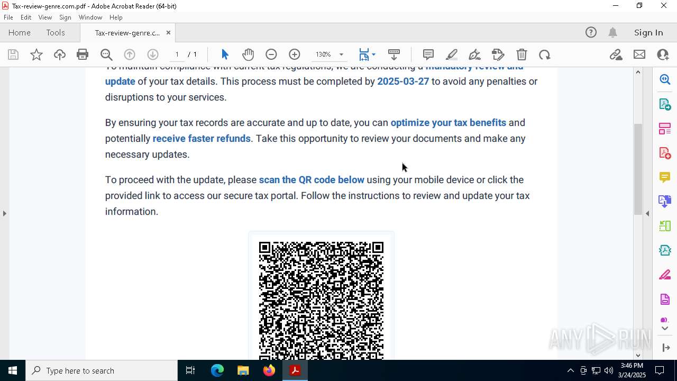677x381 pixels.
Task: Click the page number input field
Action: (x=177, y=55)
